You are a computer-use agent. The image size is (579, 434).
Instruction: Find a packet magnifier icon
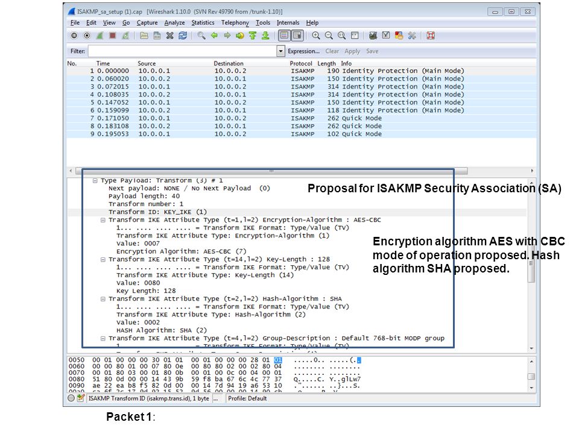click(201, 36)
